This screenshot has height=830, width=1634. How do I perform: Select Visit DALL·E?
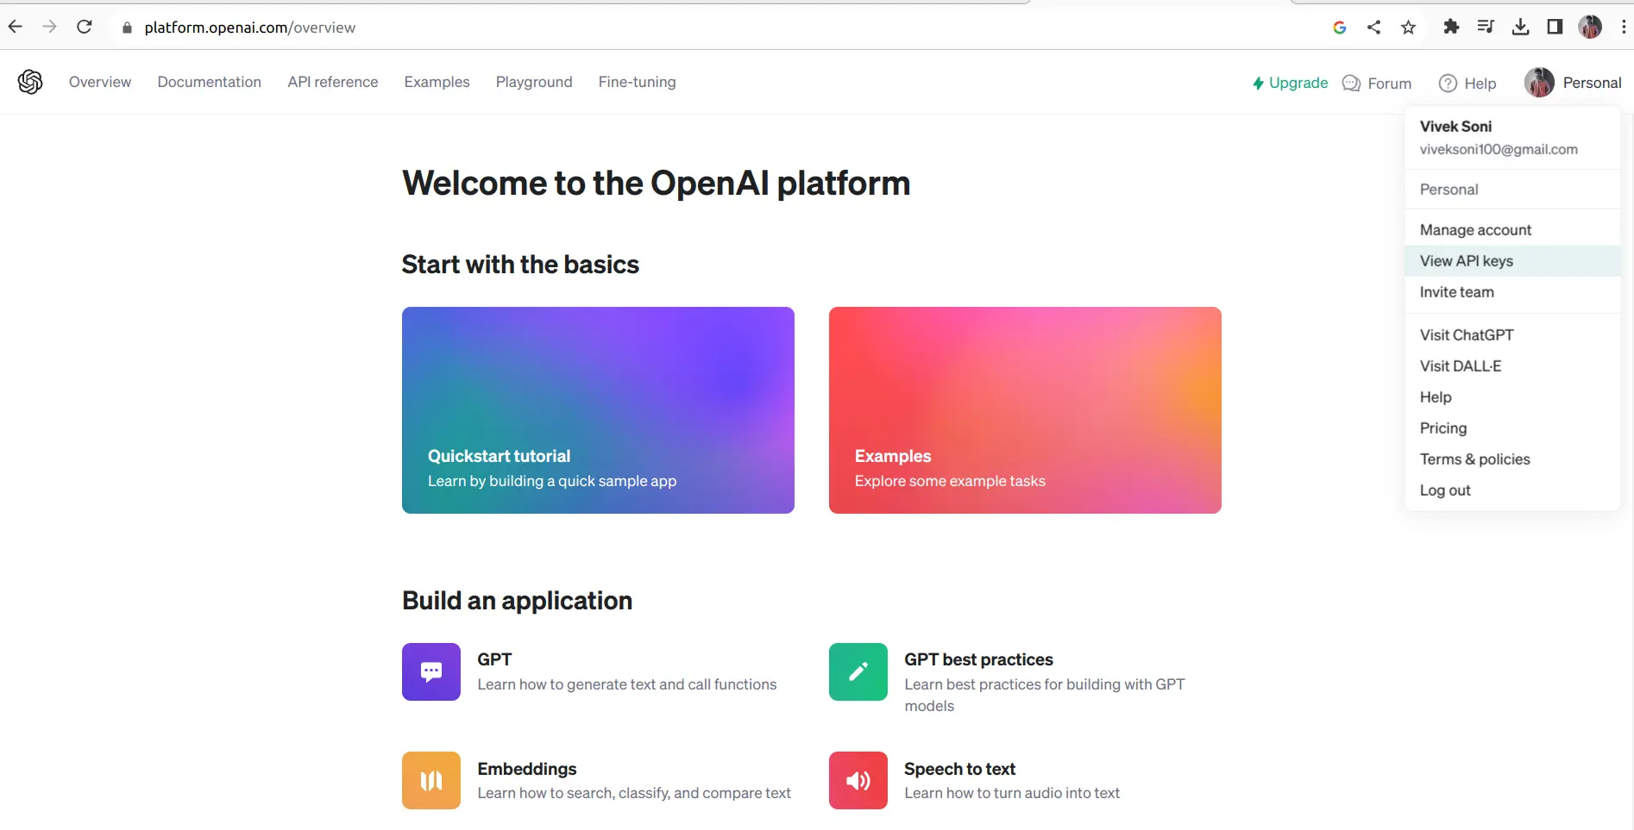click(1512, 366)
